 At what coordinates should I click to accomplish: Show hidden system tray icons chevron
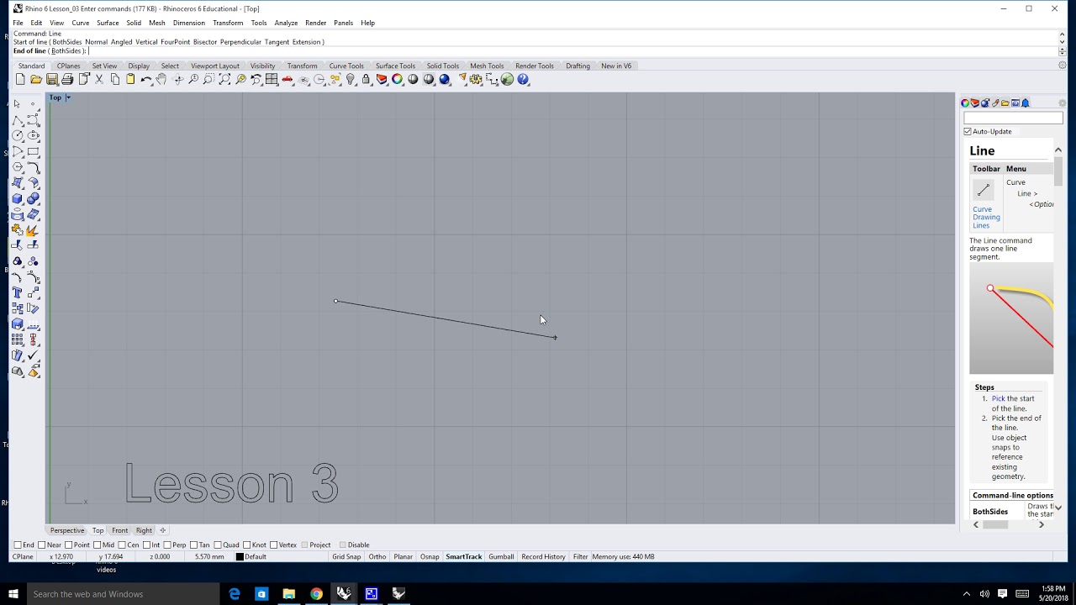tap(966, 594)
